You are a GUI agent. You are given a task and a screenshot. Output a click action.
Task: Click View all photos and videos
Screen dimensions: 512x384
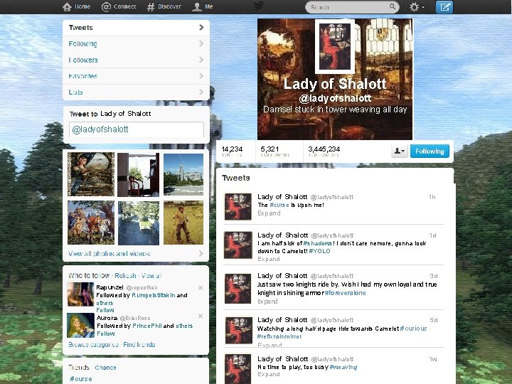click(109, 254)
